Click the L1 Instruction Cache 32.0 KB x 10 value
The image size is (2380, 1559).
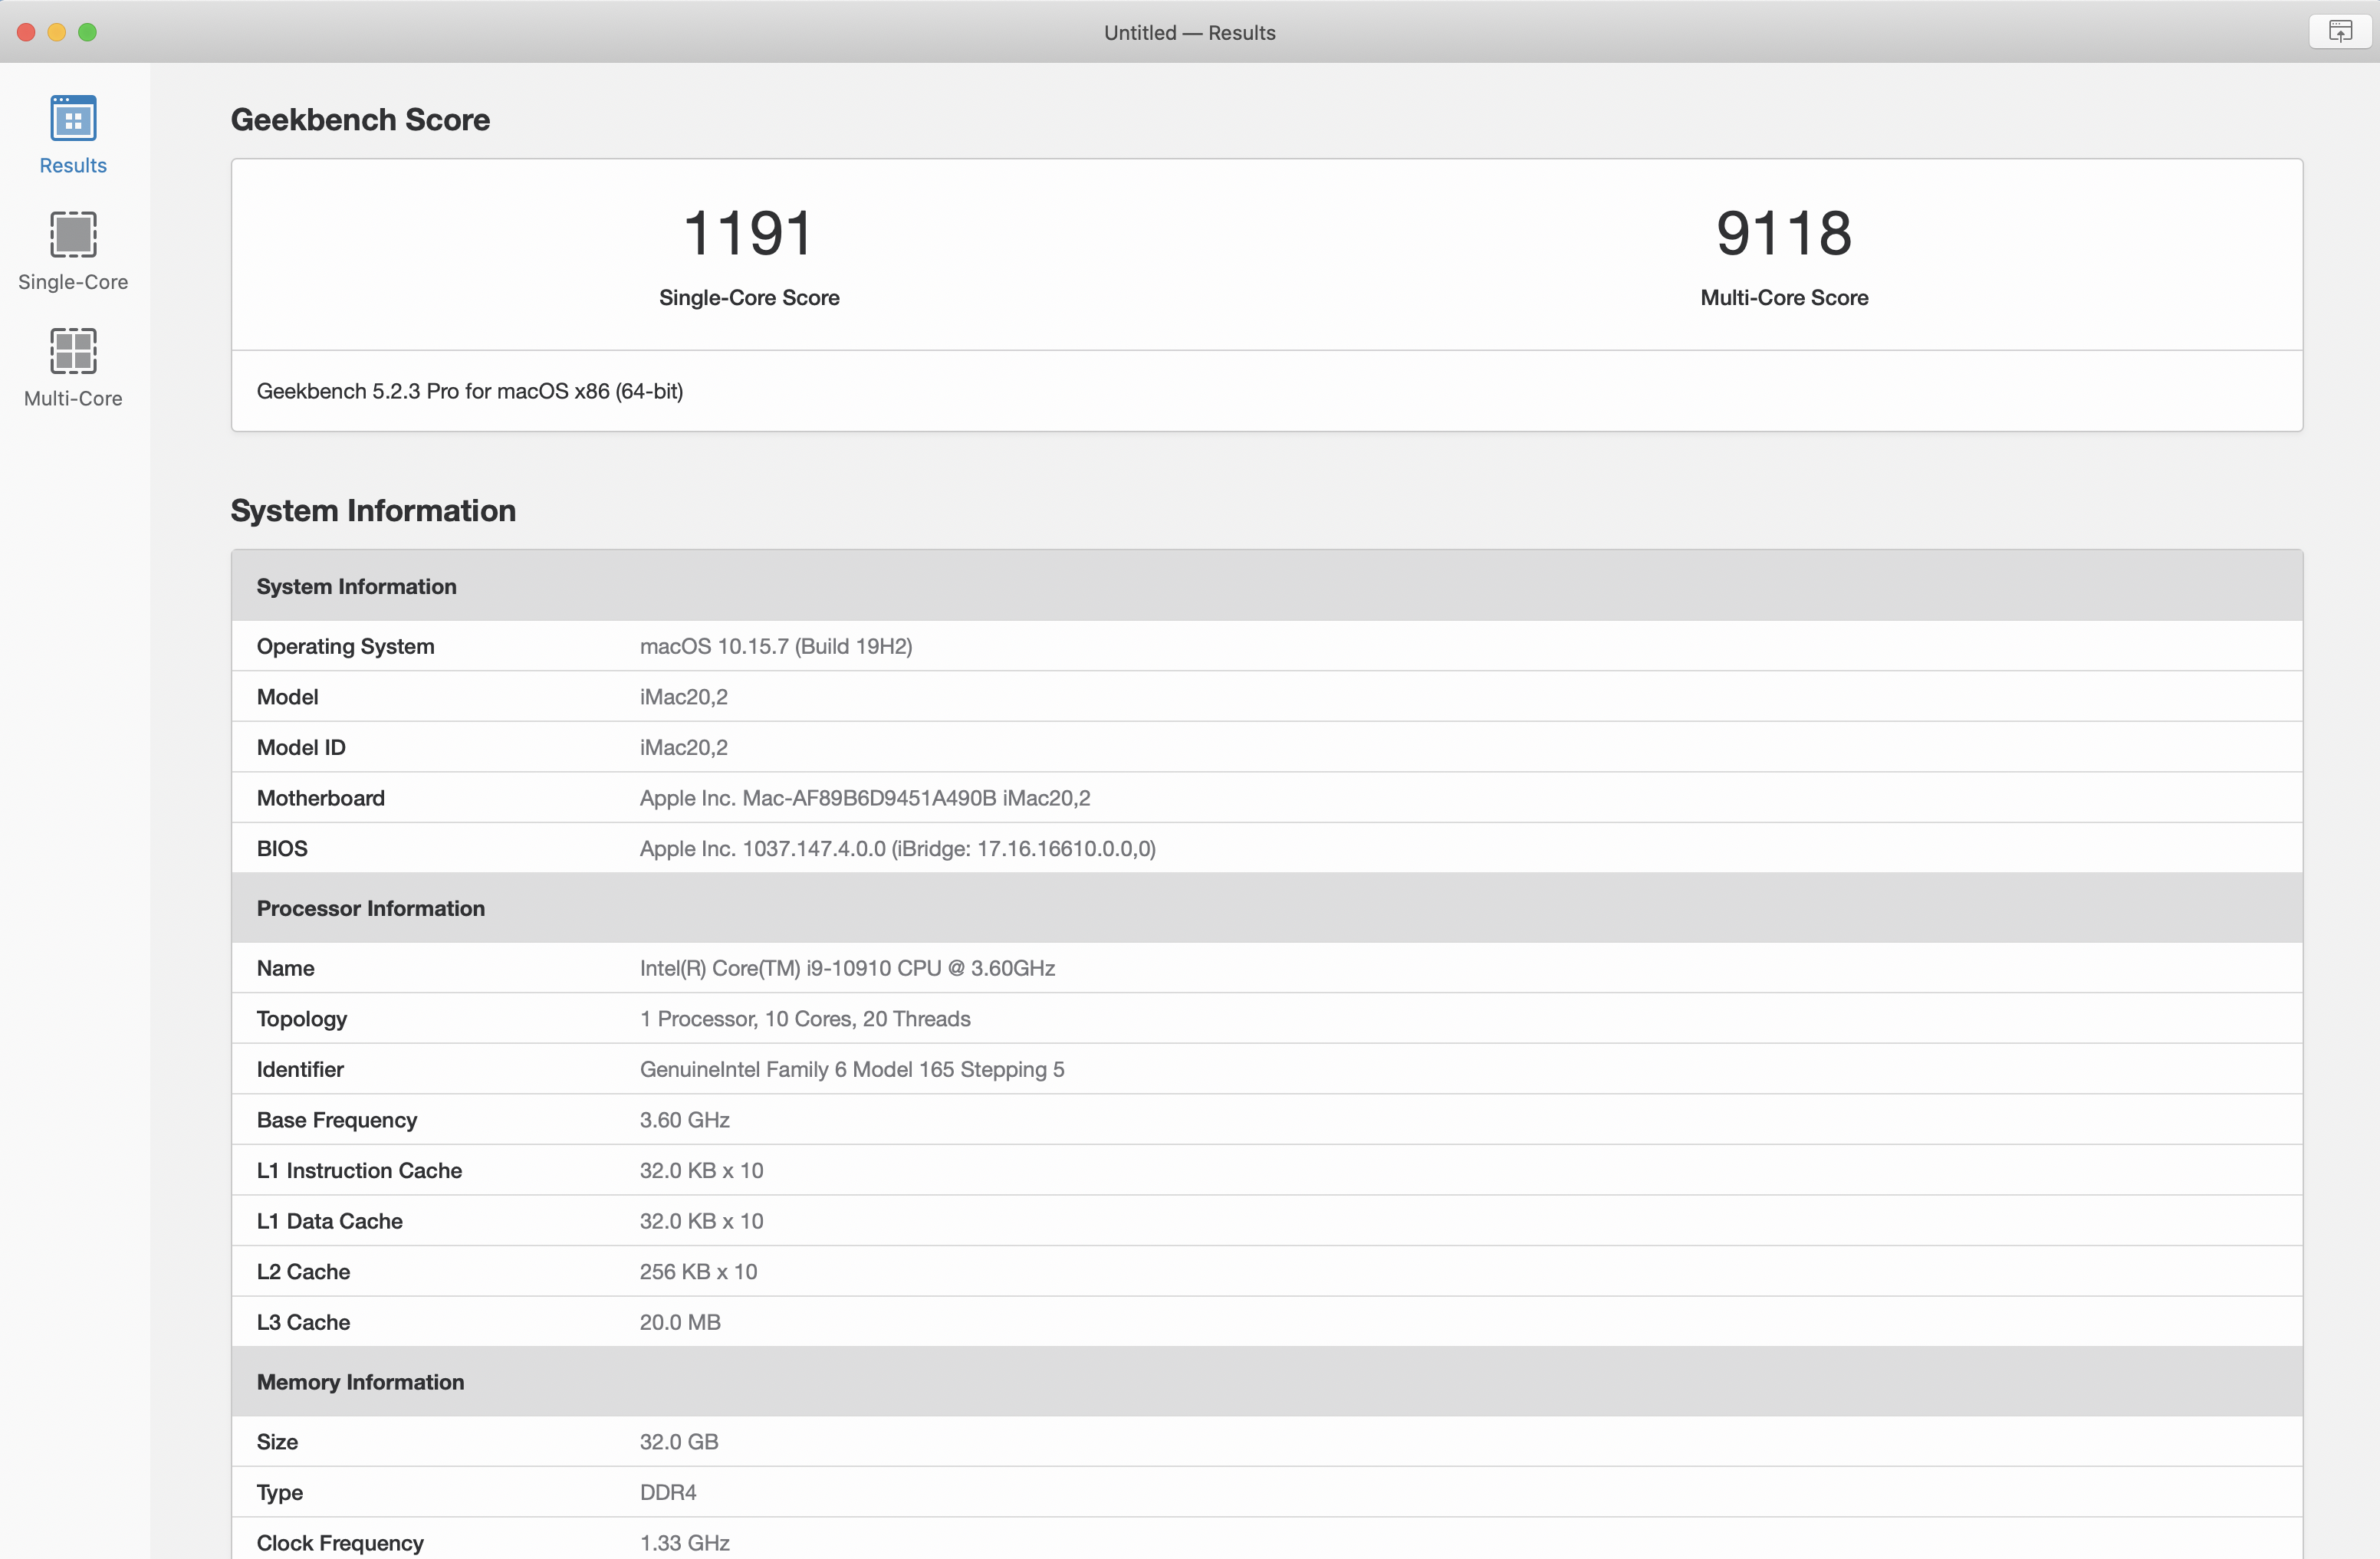702,1170
